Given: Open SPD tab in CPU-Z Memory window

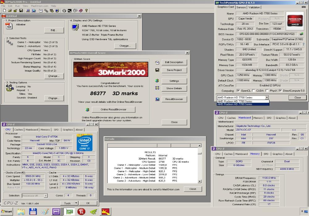Looking at the screenshot, I should point(266,154).
